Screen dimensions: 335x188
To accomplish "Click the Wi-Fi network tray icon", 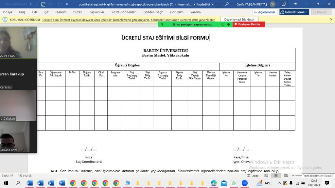I will pyautogui.click(x=297, y=183).
